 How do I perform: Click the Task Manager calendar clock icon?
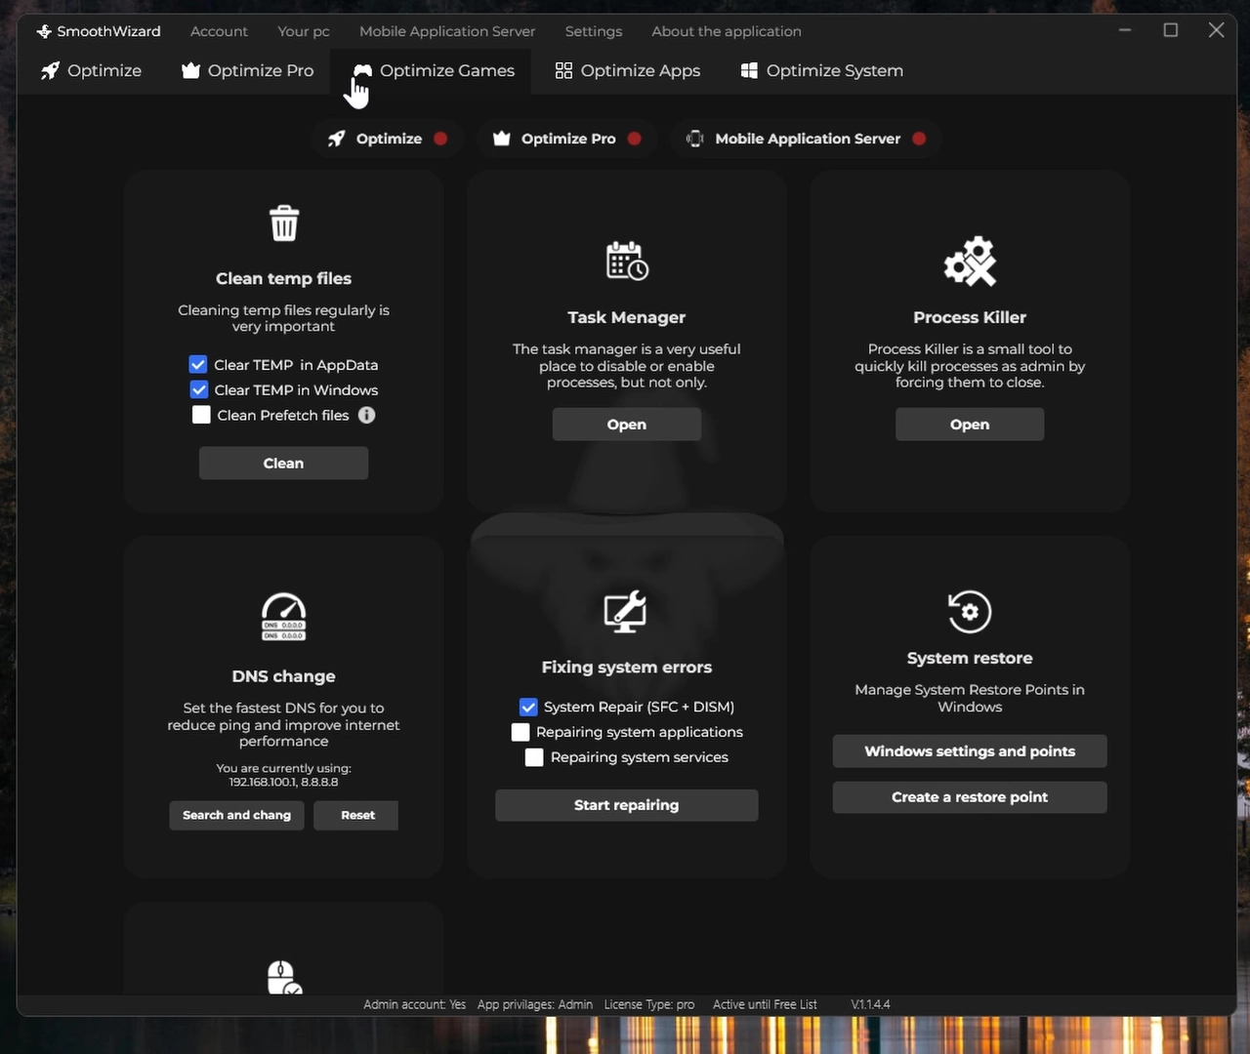(627, 261)
